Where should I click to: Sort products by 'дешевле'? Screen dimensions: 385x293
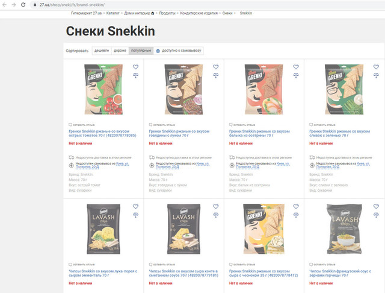[x=101, y=51]
